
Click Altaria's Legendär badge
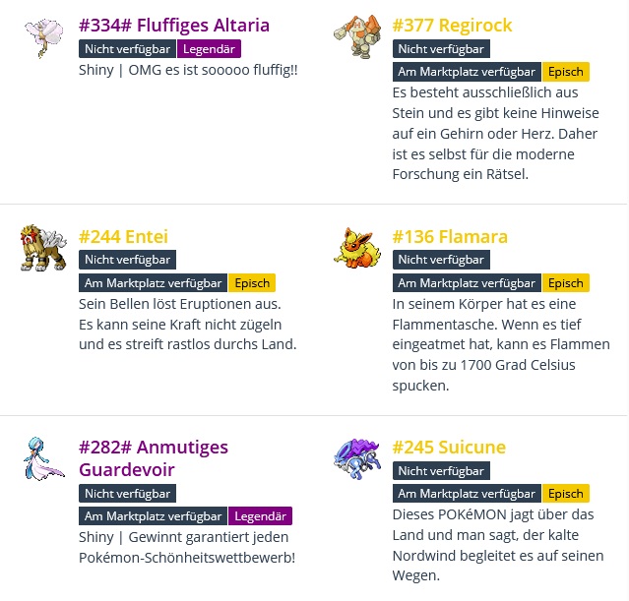click(x=210, y=48)
